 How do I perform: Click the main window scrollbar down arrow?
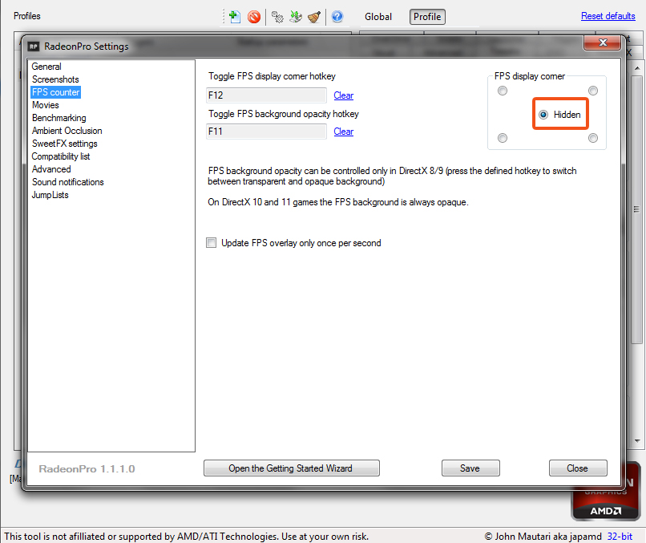[637, 441]
